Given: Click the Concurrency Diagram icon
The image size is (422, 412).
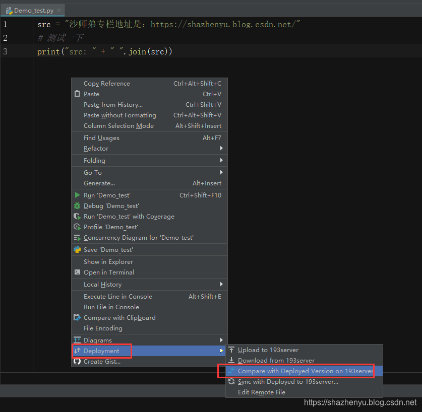Looking at the screenshot, I should (77, 238).
